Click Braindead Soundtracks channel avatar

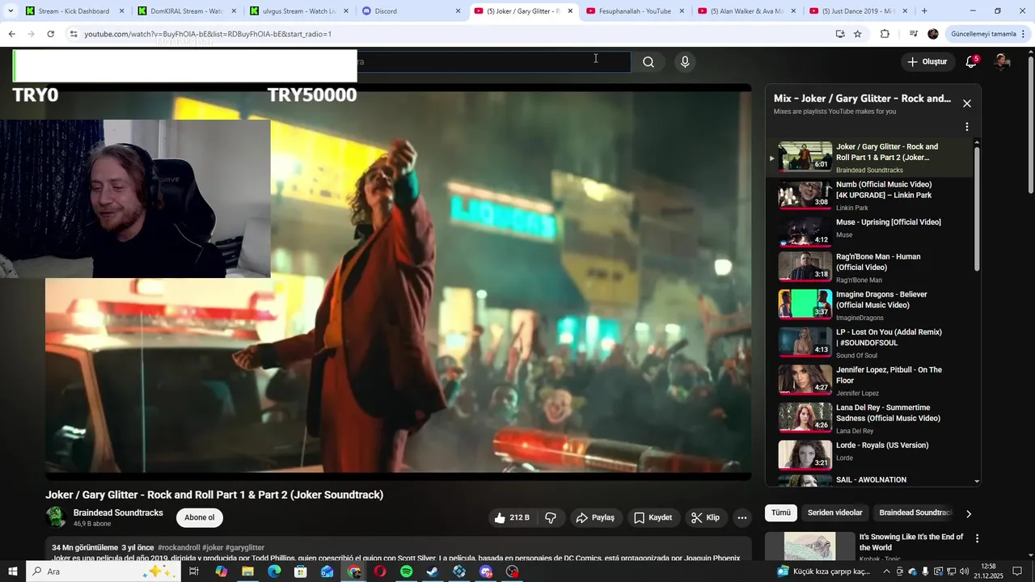click(x=56, y=517)
